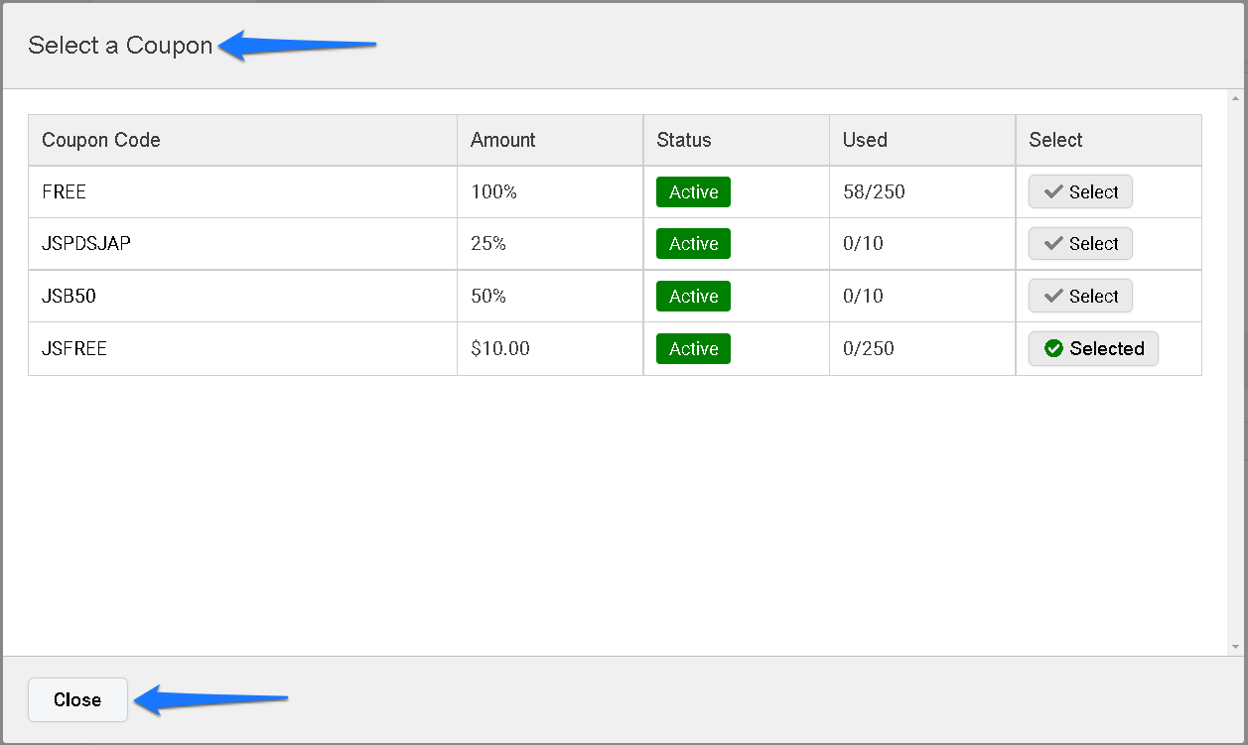Click the scrollbar up arrow
Viewport: 1248px width, 745px height.
tap(1235, 98)
